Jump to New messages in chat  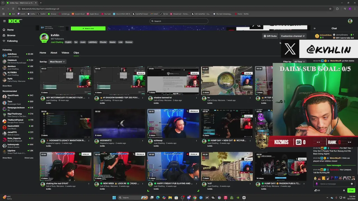pos(334,165)
